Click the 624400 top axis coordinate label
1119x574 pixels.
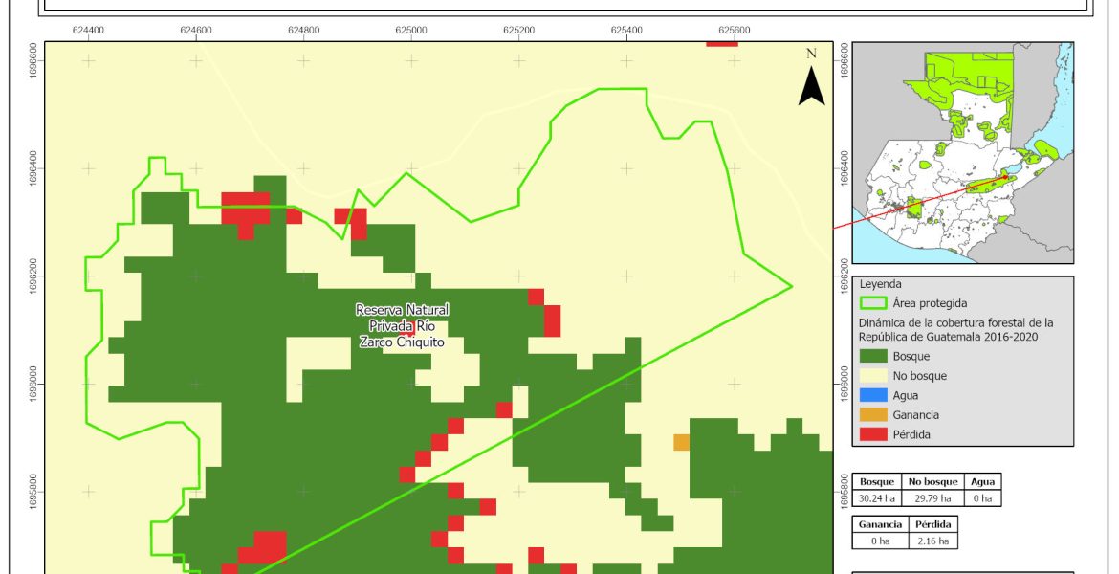(88, 31)
